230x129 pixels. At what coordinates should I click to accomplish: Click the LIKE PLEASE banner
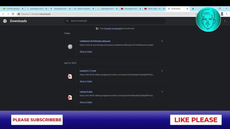196,120
